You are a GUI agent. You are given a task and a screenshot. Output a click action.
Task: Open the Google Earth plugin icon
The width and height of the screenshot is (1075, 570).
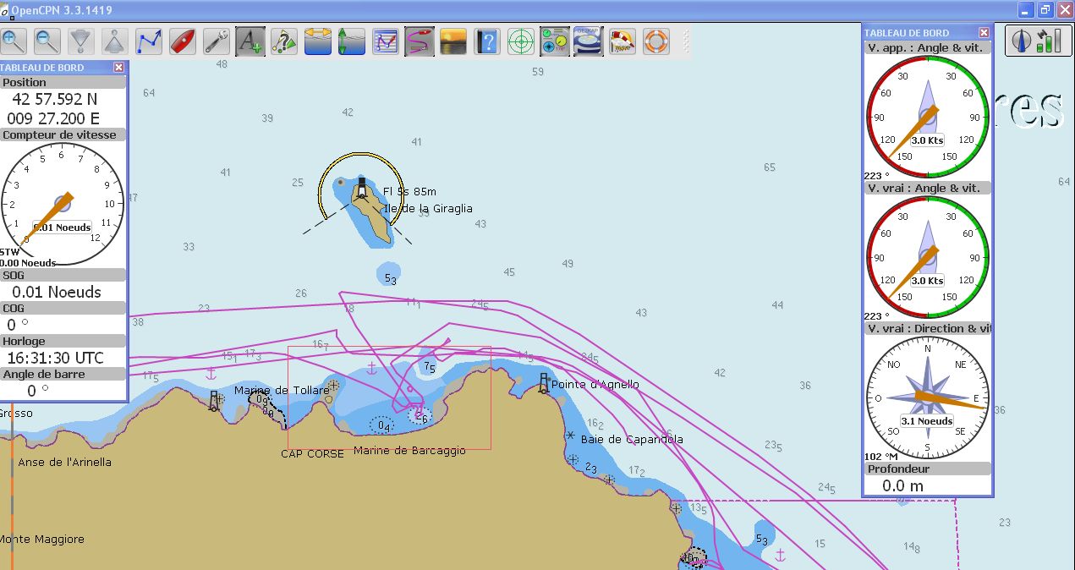pyautogui.click(x=589, y=41)
